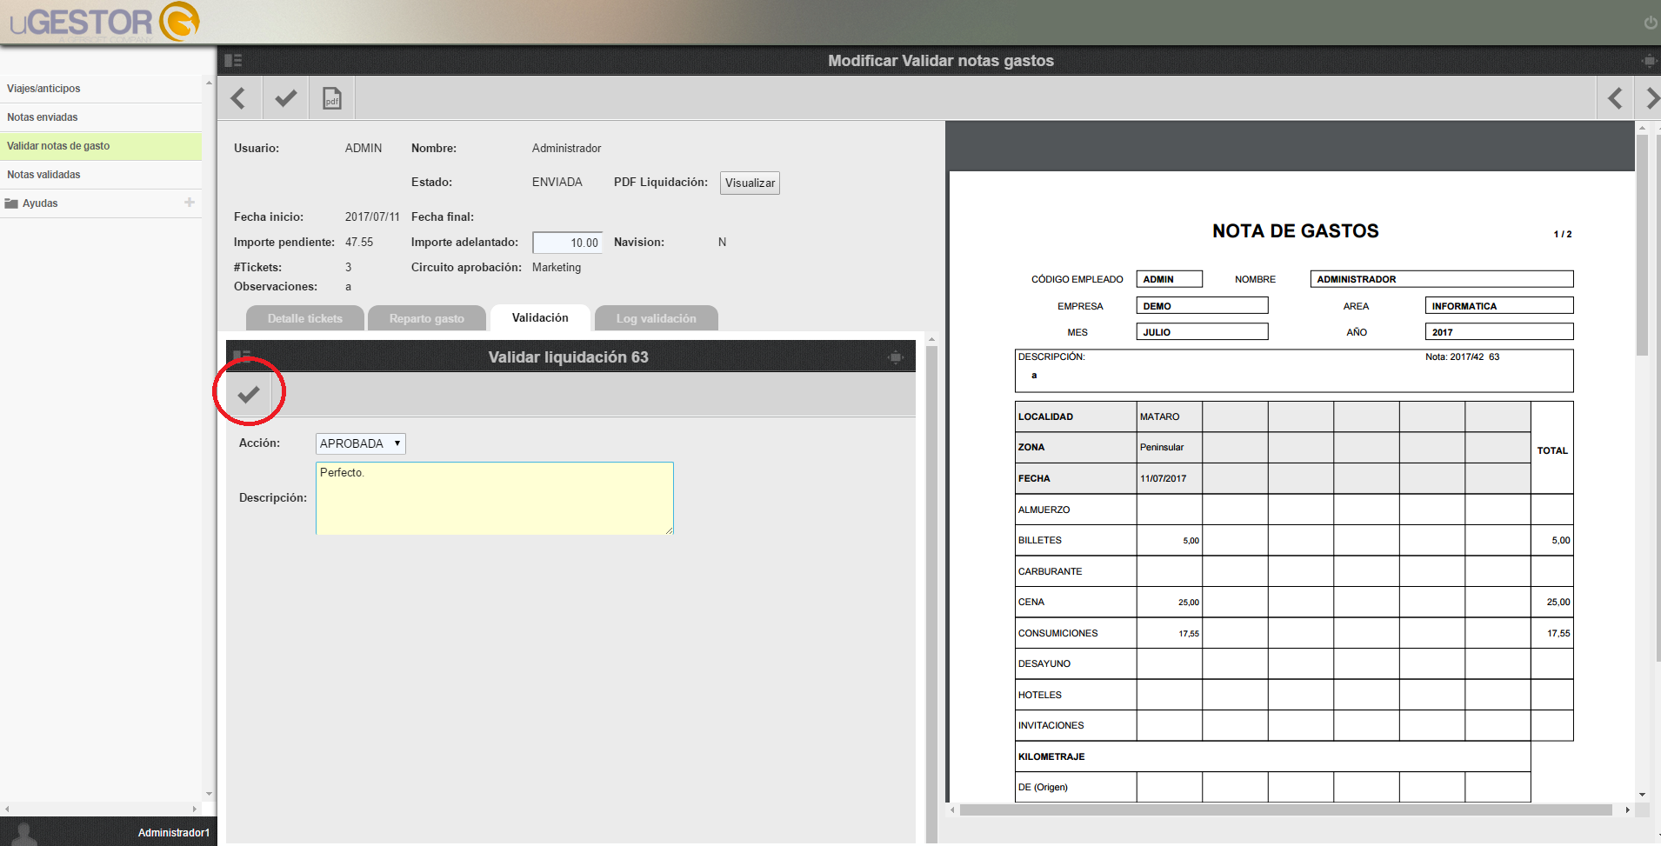Open the PDF export icon
Viewport: 1661px width, 846px height.
(x=332, y=98)
